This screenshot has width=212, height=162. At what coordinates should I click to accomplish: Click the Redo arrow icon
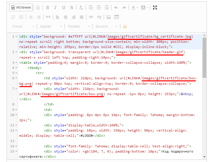pyautogui.click(x=124, y=7)
